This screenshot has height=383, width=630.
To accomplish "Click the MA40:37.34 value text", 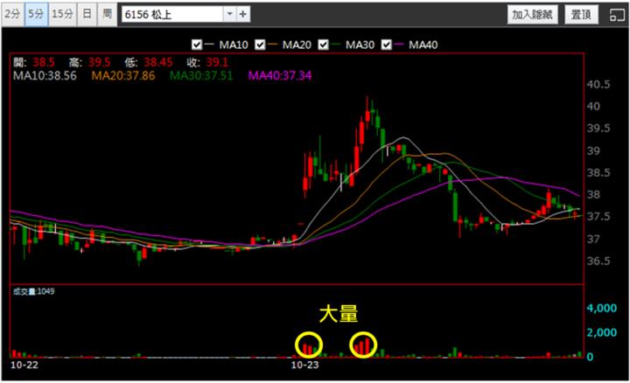I will [280, 75].
